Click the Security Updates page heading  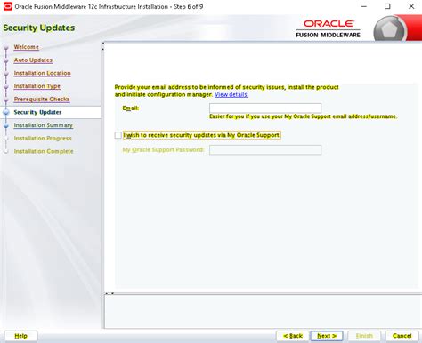pos(39,28)
